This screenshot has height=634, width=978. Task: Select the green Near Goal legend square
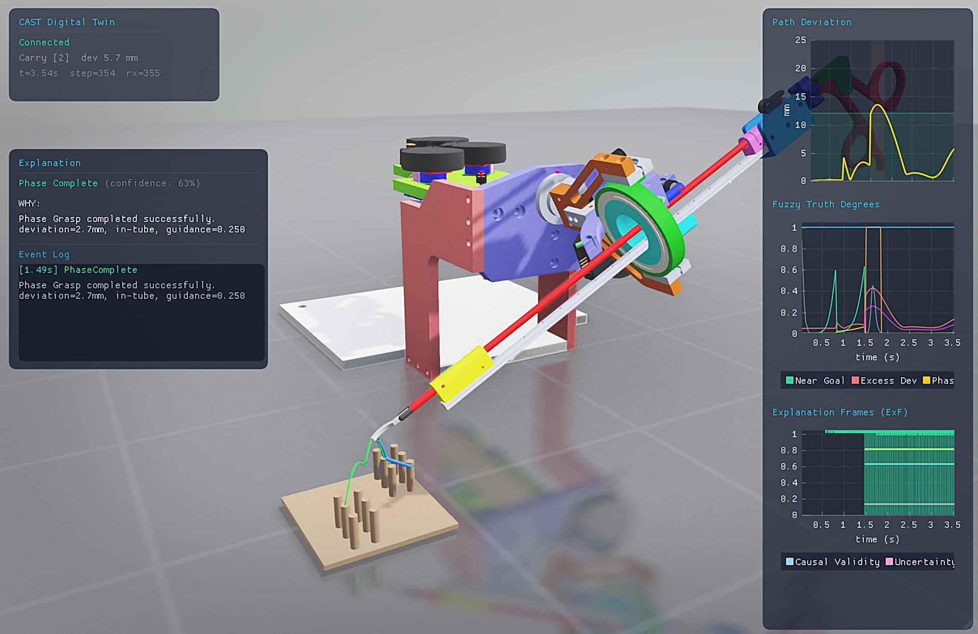coord(789,380)
